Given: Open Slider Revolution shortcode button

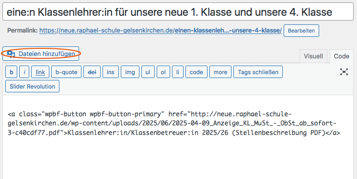Looking at the screenshot, I should click(32, 86).
